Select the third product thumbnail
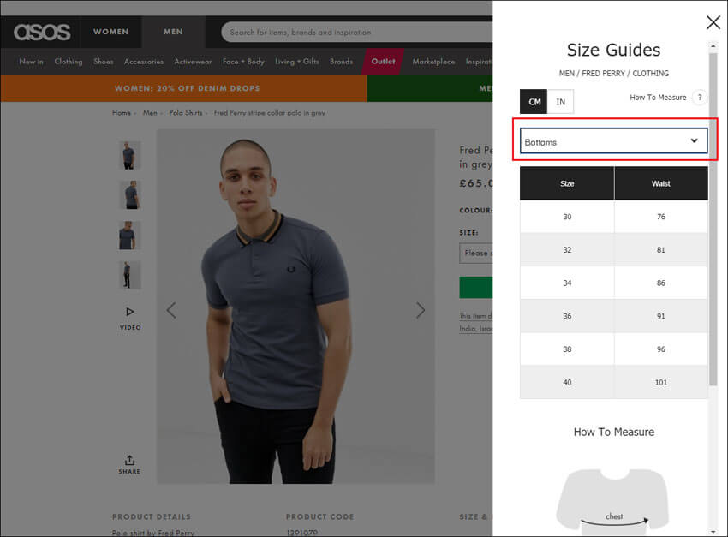The image size is (728, 537). click(x=130, y=236)
